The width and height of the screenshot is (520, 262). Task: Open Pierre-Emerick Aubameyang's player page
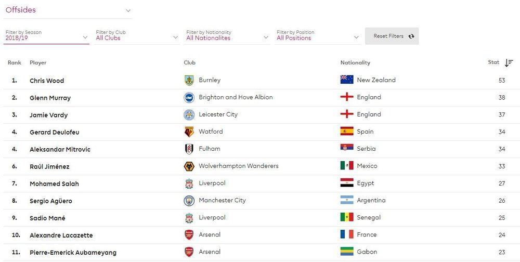point(73,253)
